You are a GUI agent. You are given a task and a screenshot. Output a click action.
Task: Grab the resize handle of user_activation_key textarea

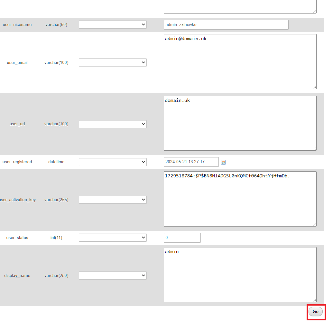[315, 225]
